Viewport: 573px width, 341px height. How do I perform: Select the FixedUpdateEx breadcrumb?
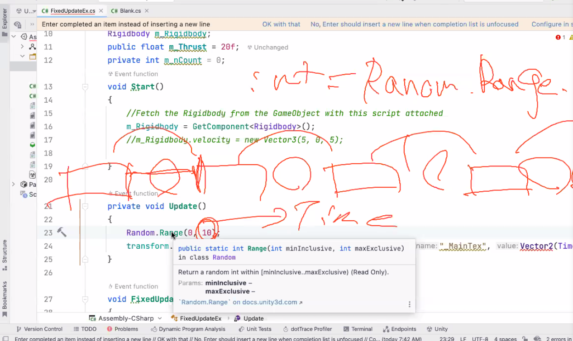tap(196, 318)
